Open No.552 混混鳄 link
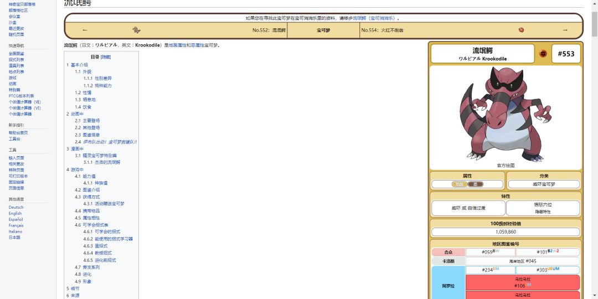The width and height of the screenshot is (598, 299). (269, 30)
